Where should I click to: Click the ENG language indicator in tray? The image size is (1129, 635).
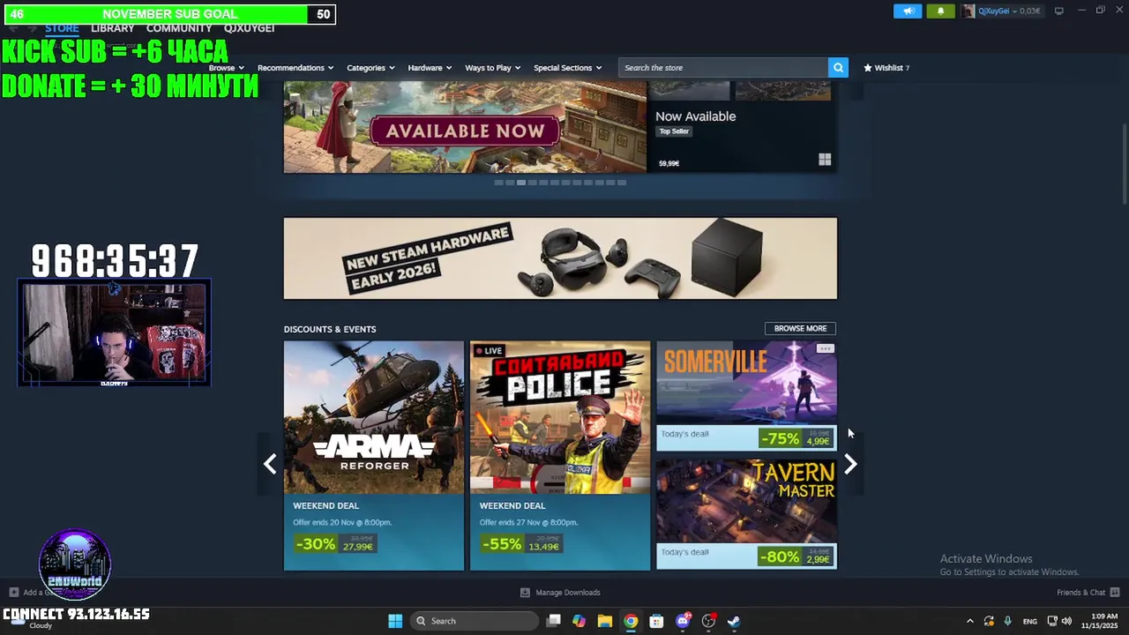(1029, 621)
